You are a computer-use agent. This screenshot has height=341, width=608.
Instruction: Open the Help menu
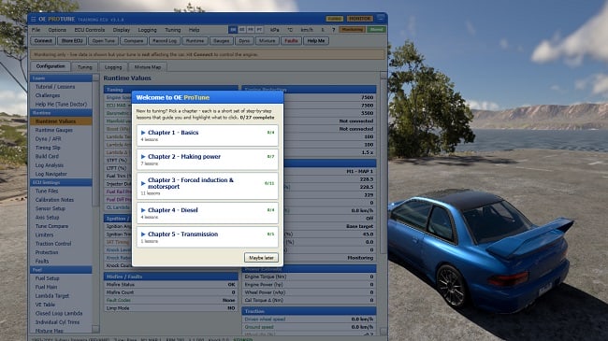[x=194, y=30]
